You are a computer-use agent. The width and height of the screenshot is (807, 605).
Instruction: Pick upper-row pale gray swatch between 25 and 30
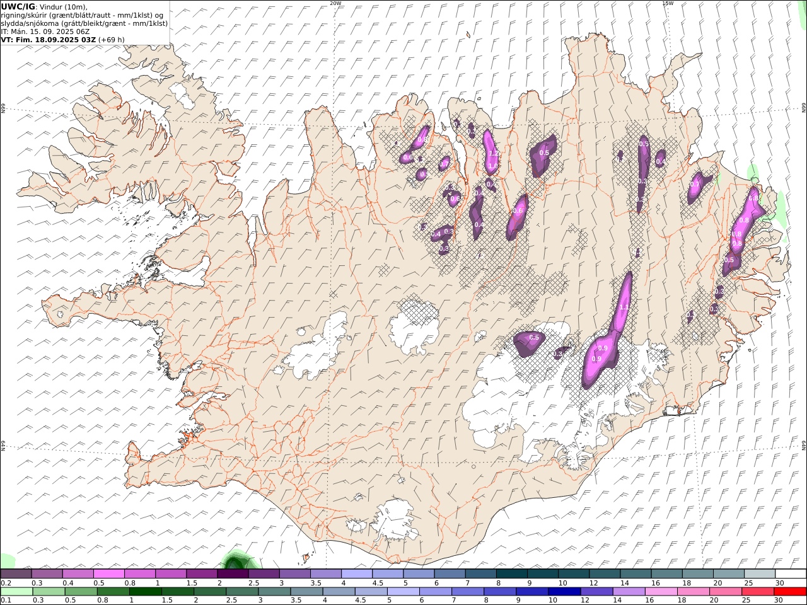click(x=760, y=574)
